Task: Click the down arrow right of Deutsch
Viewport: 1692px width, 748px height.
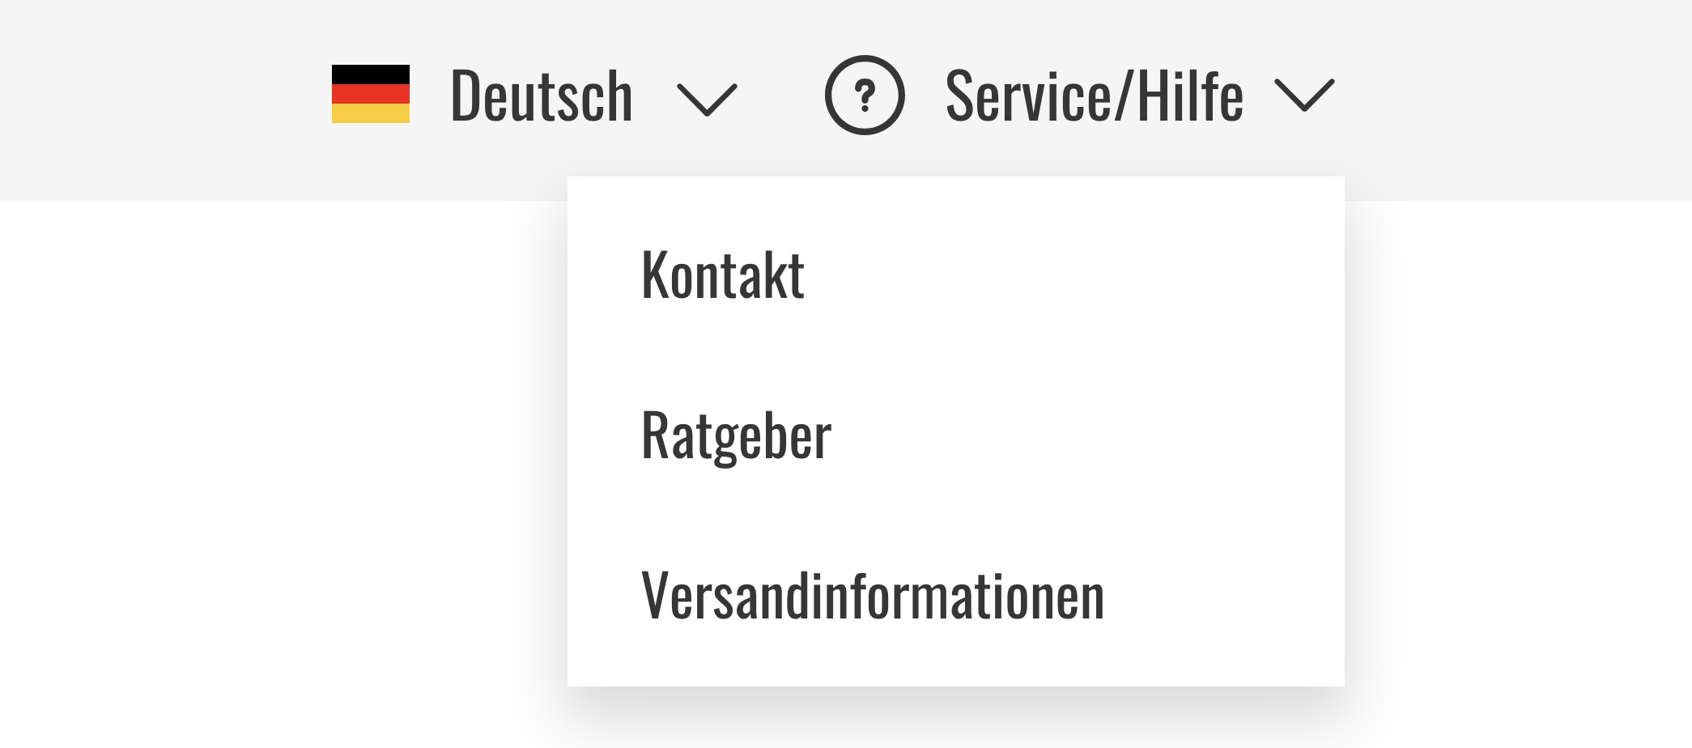Action: pyautogui.click(x=707, y=99)
